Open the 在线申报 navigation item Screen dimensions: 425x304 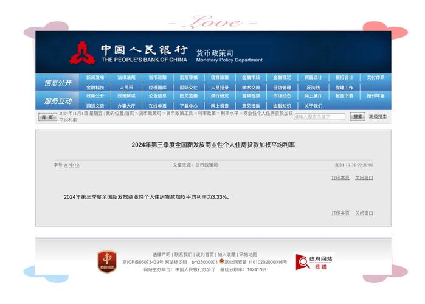(x=157, y=106)
